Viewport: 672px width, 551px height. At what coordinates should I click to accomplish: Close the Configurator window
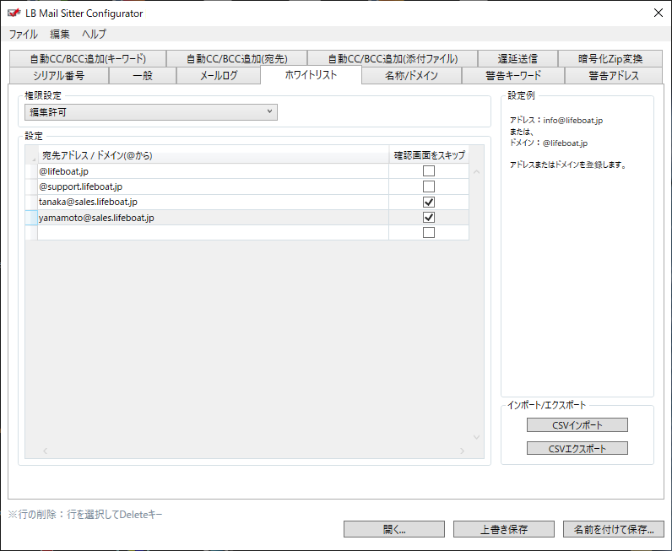658,13
